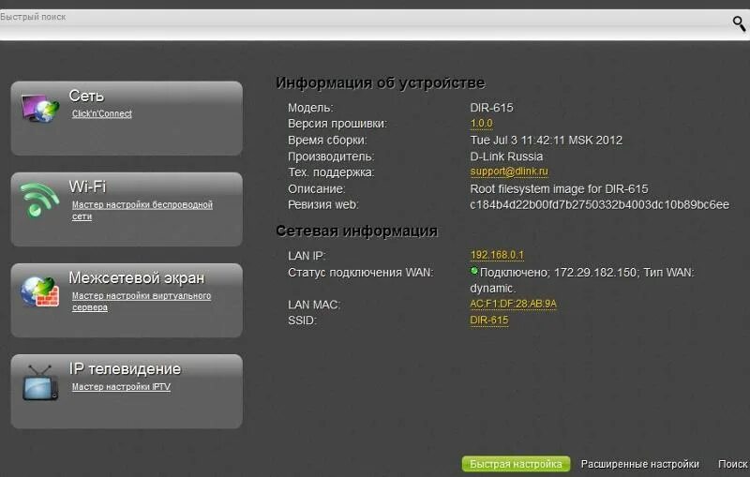Click the Информация об устройстве heading
Image resolution: width=750 pixels, height=477 pixels.
coord(381,82)
